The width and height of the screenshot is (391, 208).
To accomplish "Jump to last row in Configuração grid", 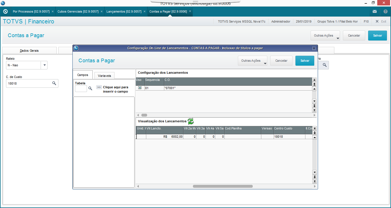I will coord(314,110).
